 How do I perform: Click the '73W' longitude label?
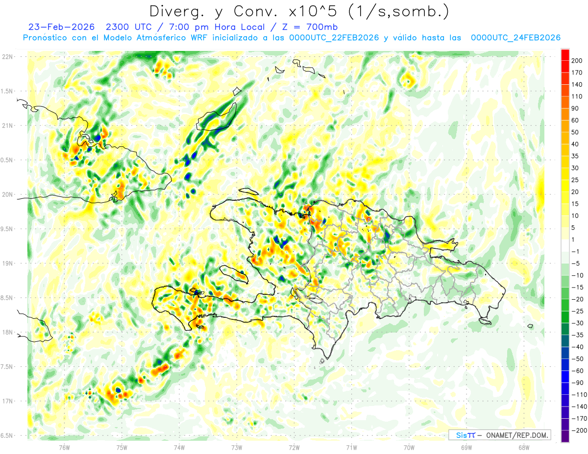237,448
